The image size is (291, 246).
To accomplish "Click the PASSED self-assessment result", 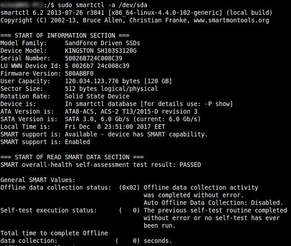I will point(190,165).
